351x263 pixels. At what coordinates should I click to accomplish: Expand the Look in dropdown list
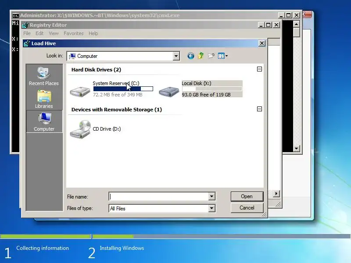[x=176, y=56]
